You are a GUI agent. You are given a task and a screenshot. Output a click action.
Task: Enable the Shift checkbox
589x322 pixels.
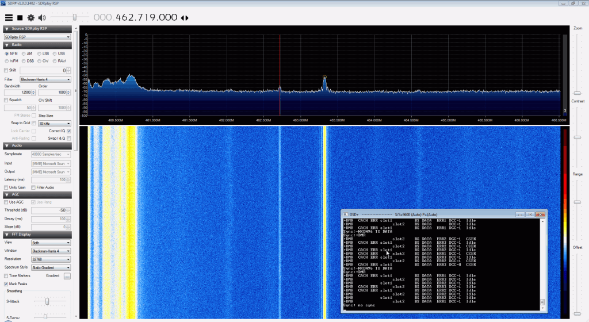coord(6,70)
